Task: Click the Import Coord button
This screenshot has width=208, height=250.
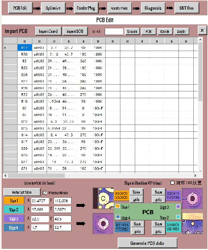Action: point(48,31)
